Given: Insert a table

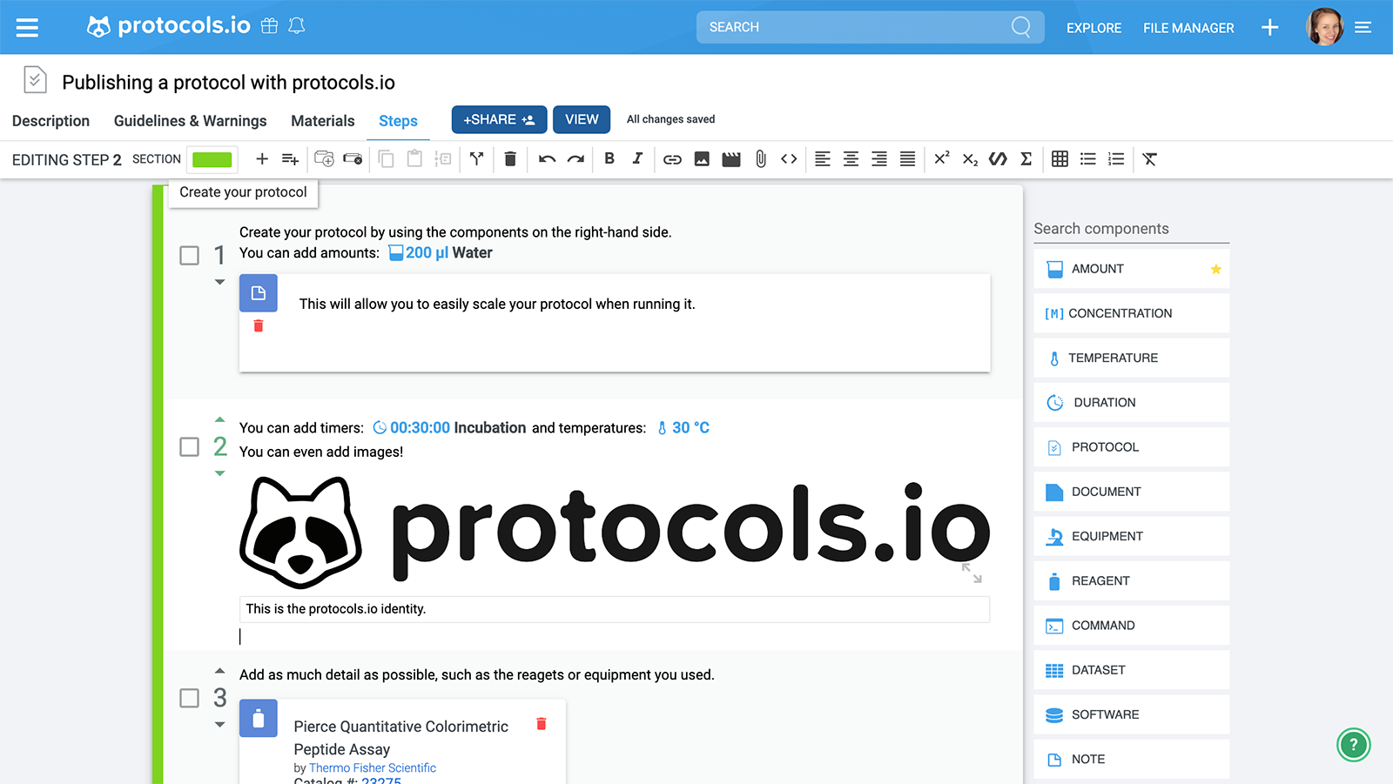Looking at the screenshot, I should point(1060,158).
